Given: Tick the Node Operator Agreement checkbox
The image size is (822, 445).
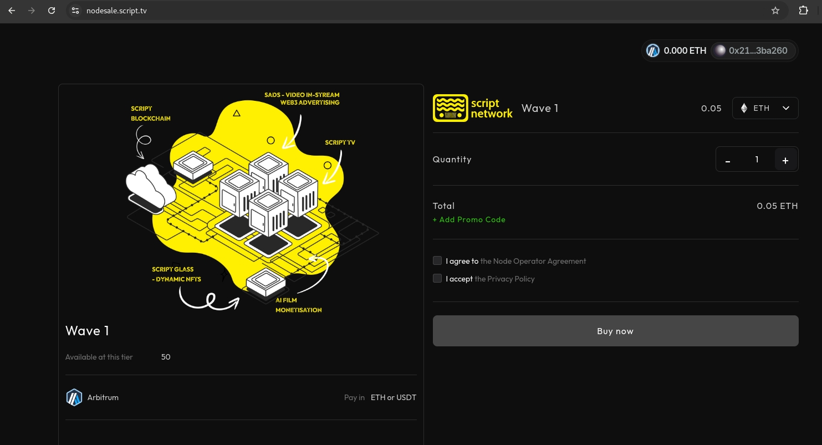Looking at the screenshot, I should (437, 260).
